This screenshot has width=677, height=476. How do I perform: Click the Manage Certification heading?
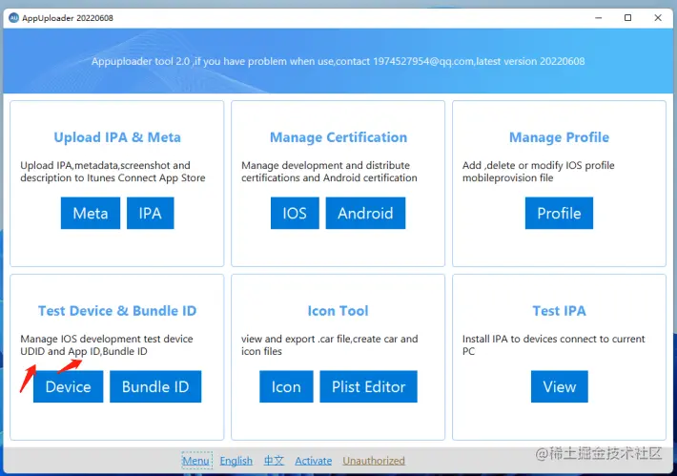click(338, 137)
